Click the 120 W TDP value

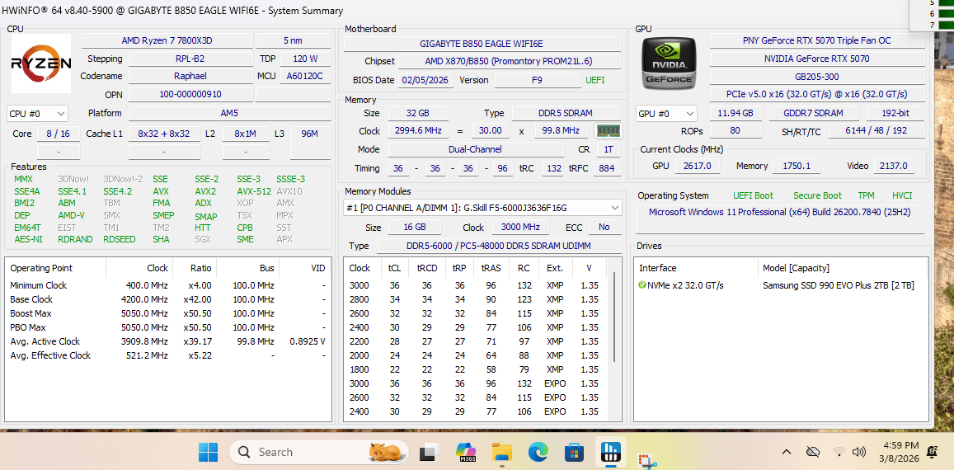(305, 59)
